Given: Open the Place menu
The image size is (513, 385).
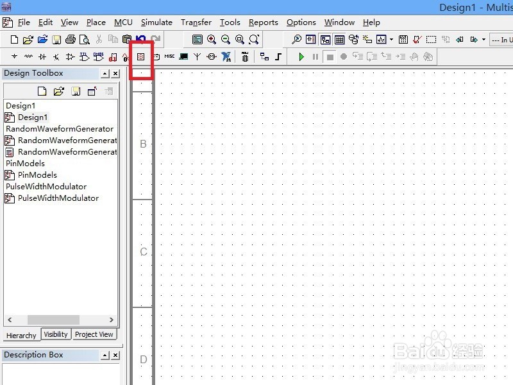Looking at the screenshot, I should click(96, 22).
